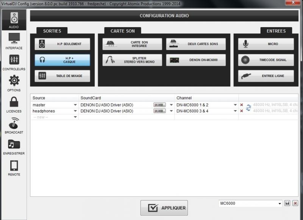Open the Remote section
This screenshot has width=303, height=220.
(x=14, y=168)
